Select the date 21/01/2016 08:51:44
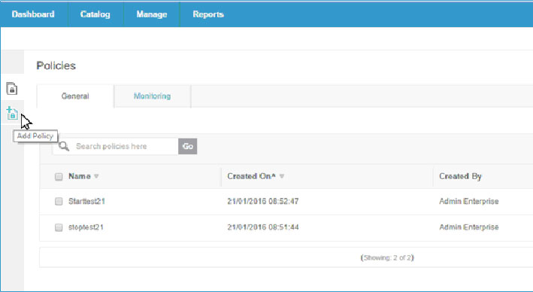The image size is (533, 292). point(263,227)
